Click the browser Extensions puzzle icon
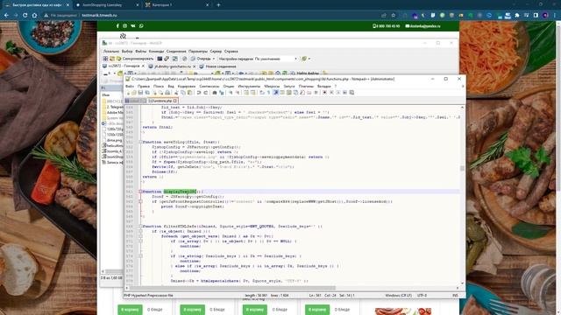 pyautogui.click(x=517, y=16)
